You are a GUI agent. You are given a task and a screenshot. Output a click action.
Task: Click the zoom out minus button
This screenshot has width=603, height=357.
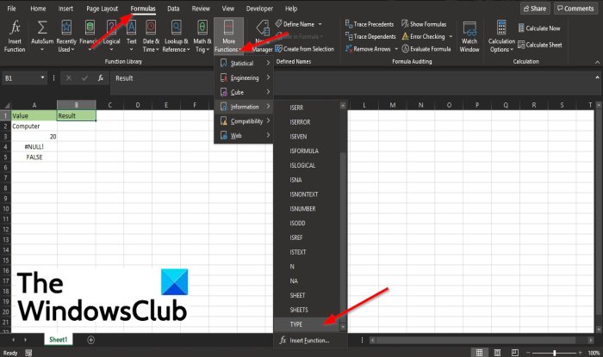[x=528, y=353]
